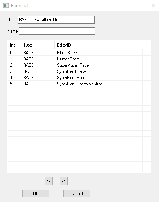This screenshot has height=202, width=159.
Task: Click RACE type cell in HumanRace row
Action: pyautogui.click(x=38, y=59)
